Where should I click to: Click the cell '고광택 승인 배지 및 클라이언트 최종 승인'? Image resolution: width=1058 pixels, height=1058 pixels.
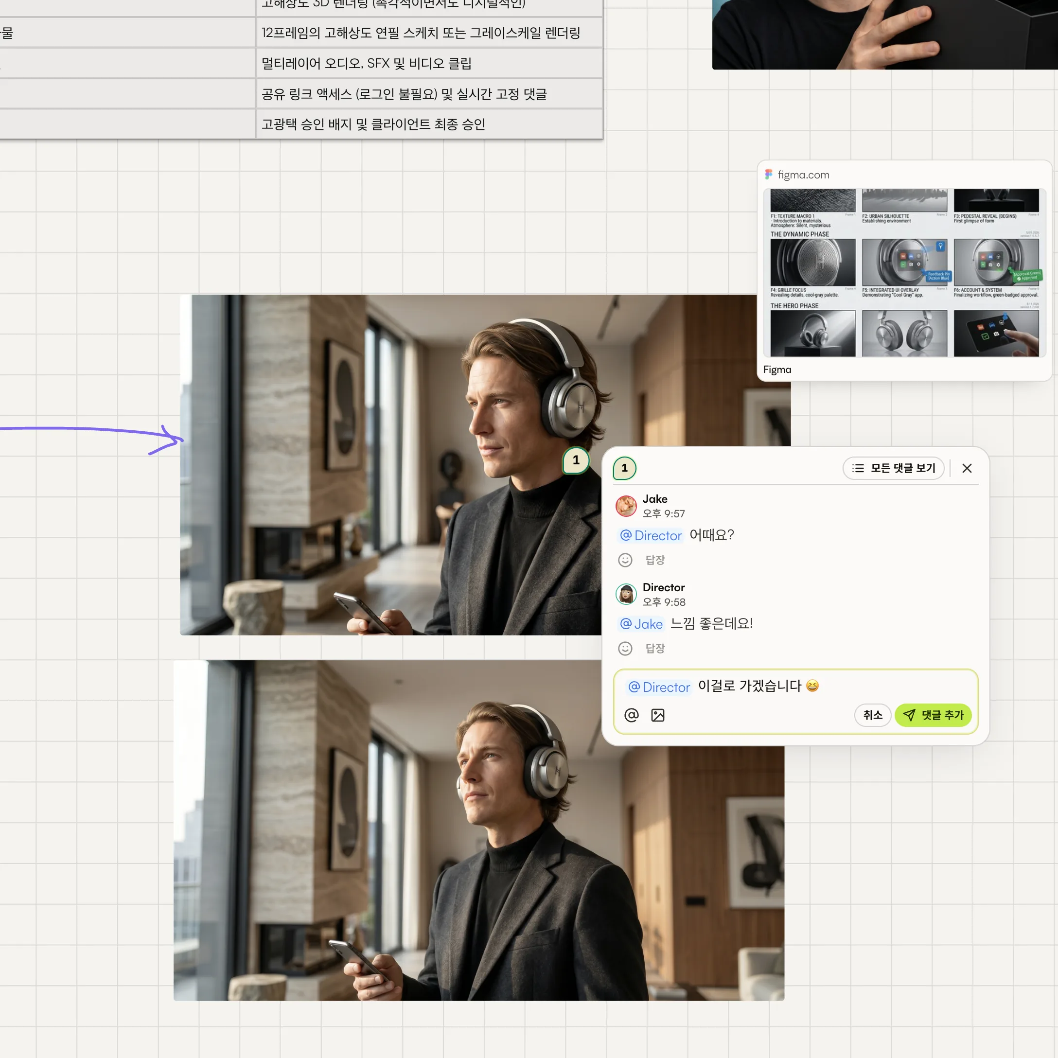(429, 124)
